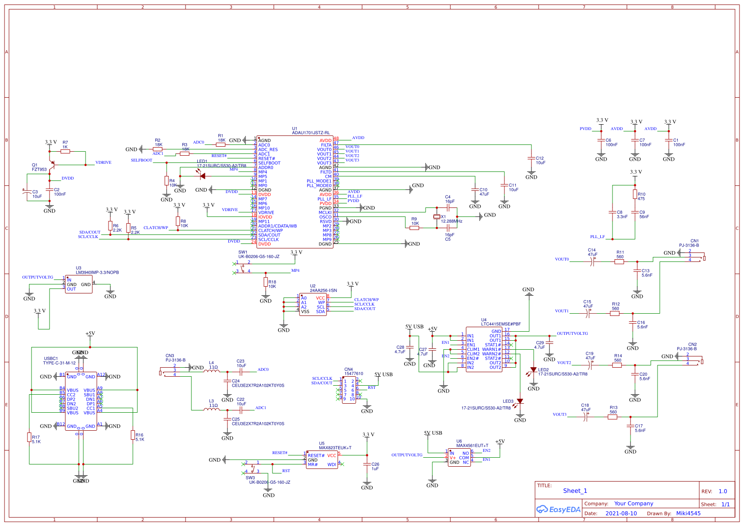Select the USBC1 TYPE-C-31-M-12 connector

[x=81, y=401]
